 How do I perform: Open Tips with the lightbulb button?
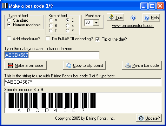click(x=115, y=17)
